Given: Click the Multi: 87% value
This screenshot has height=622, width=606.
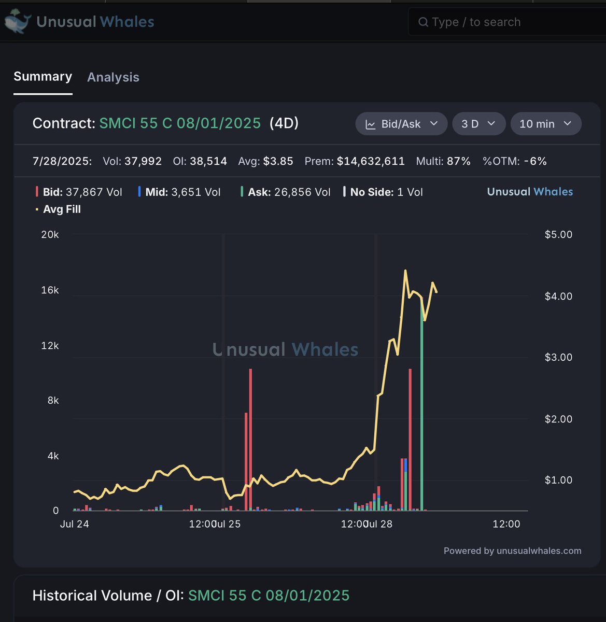Looking at the screenshot, I should tap(443, 161).
